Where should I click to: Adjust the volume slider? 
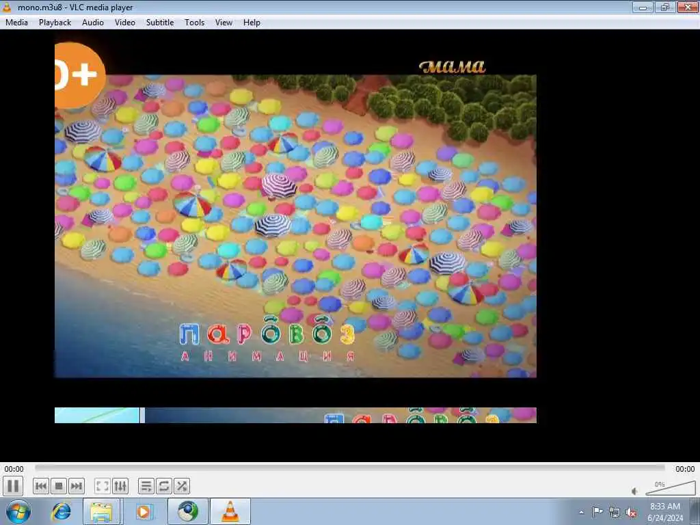pyautogui.click(x=670, y=488)
